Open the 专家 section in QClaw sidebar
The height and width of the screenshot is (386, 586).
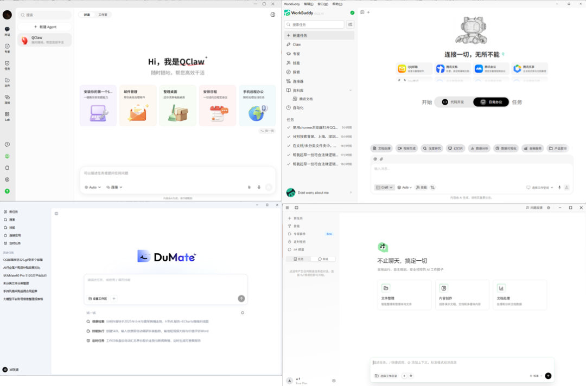[x=7, y=48]
